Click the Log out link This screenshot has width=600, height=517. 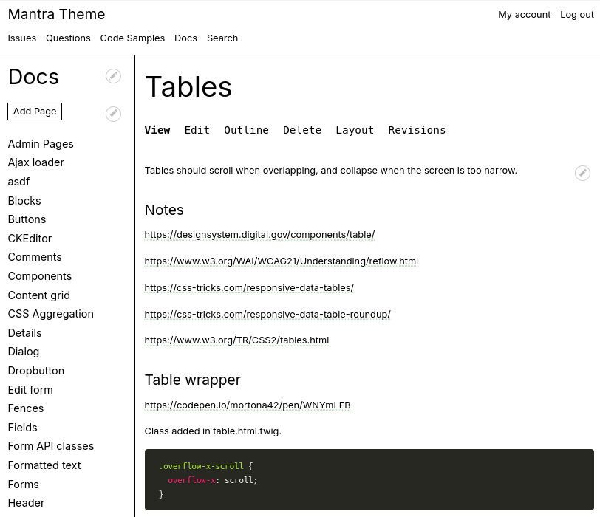click(x=576, y=15)
